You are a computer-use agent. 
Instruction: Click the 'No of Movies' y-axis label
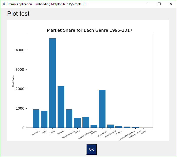point(13,81)
